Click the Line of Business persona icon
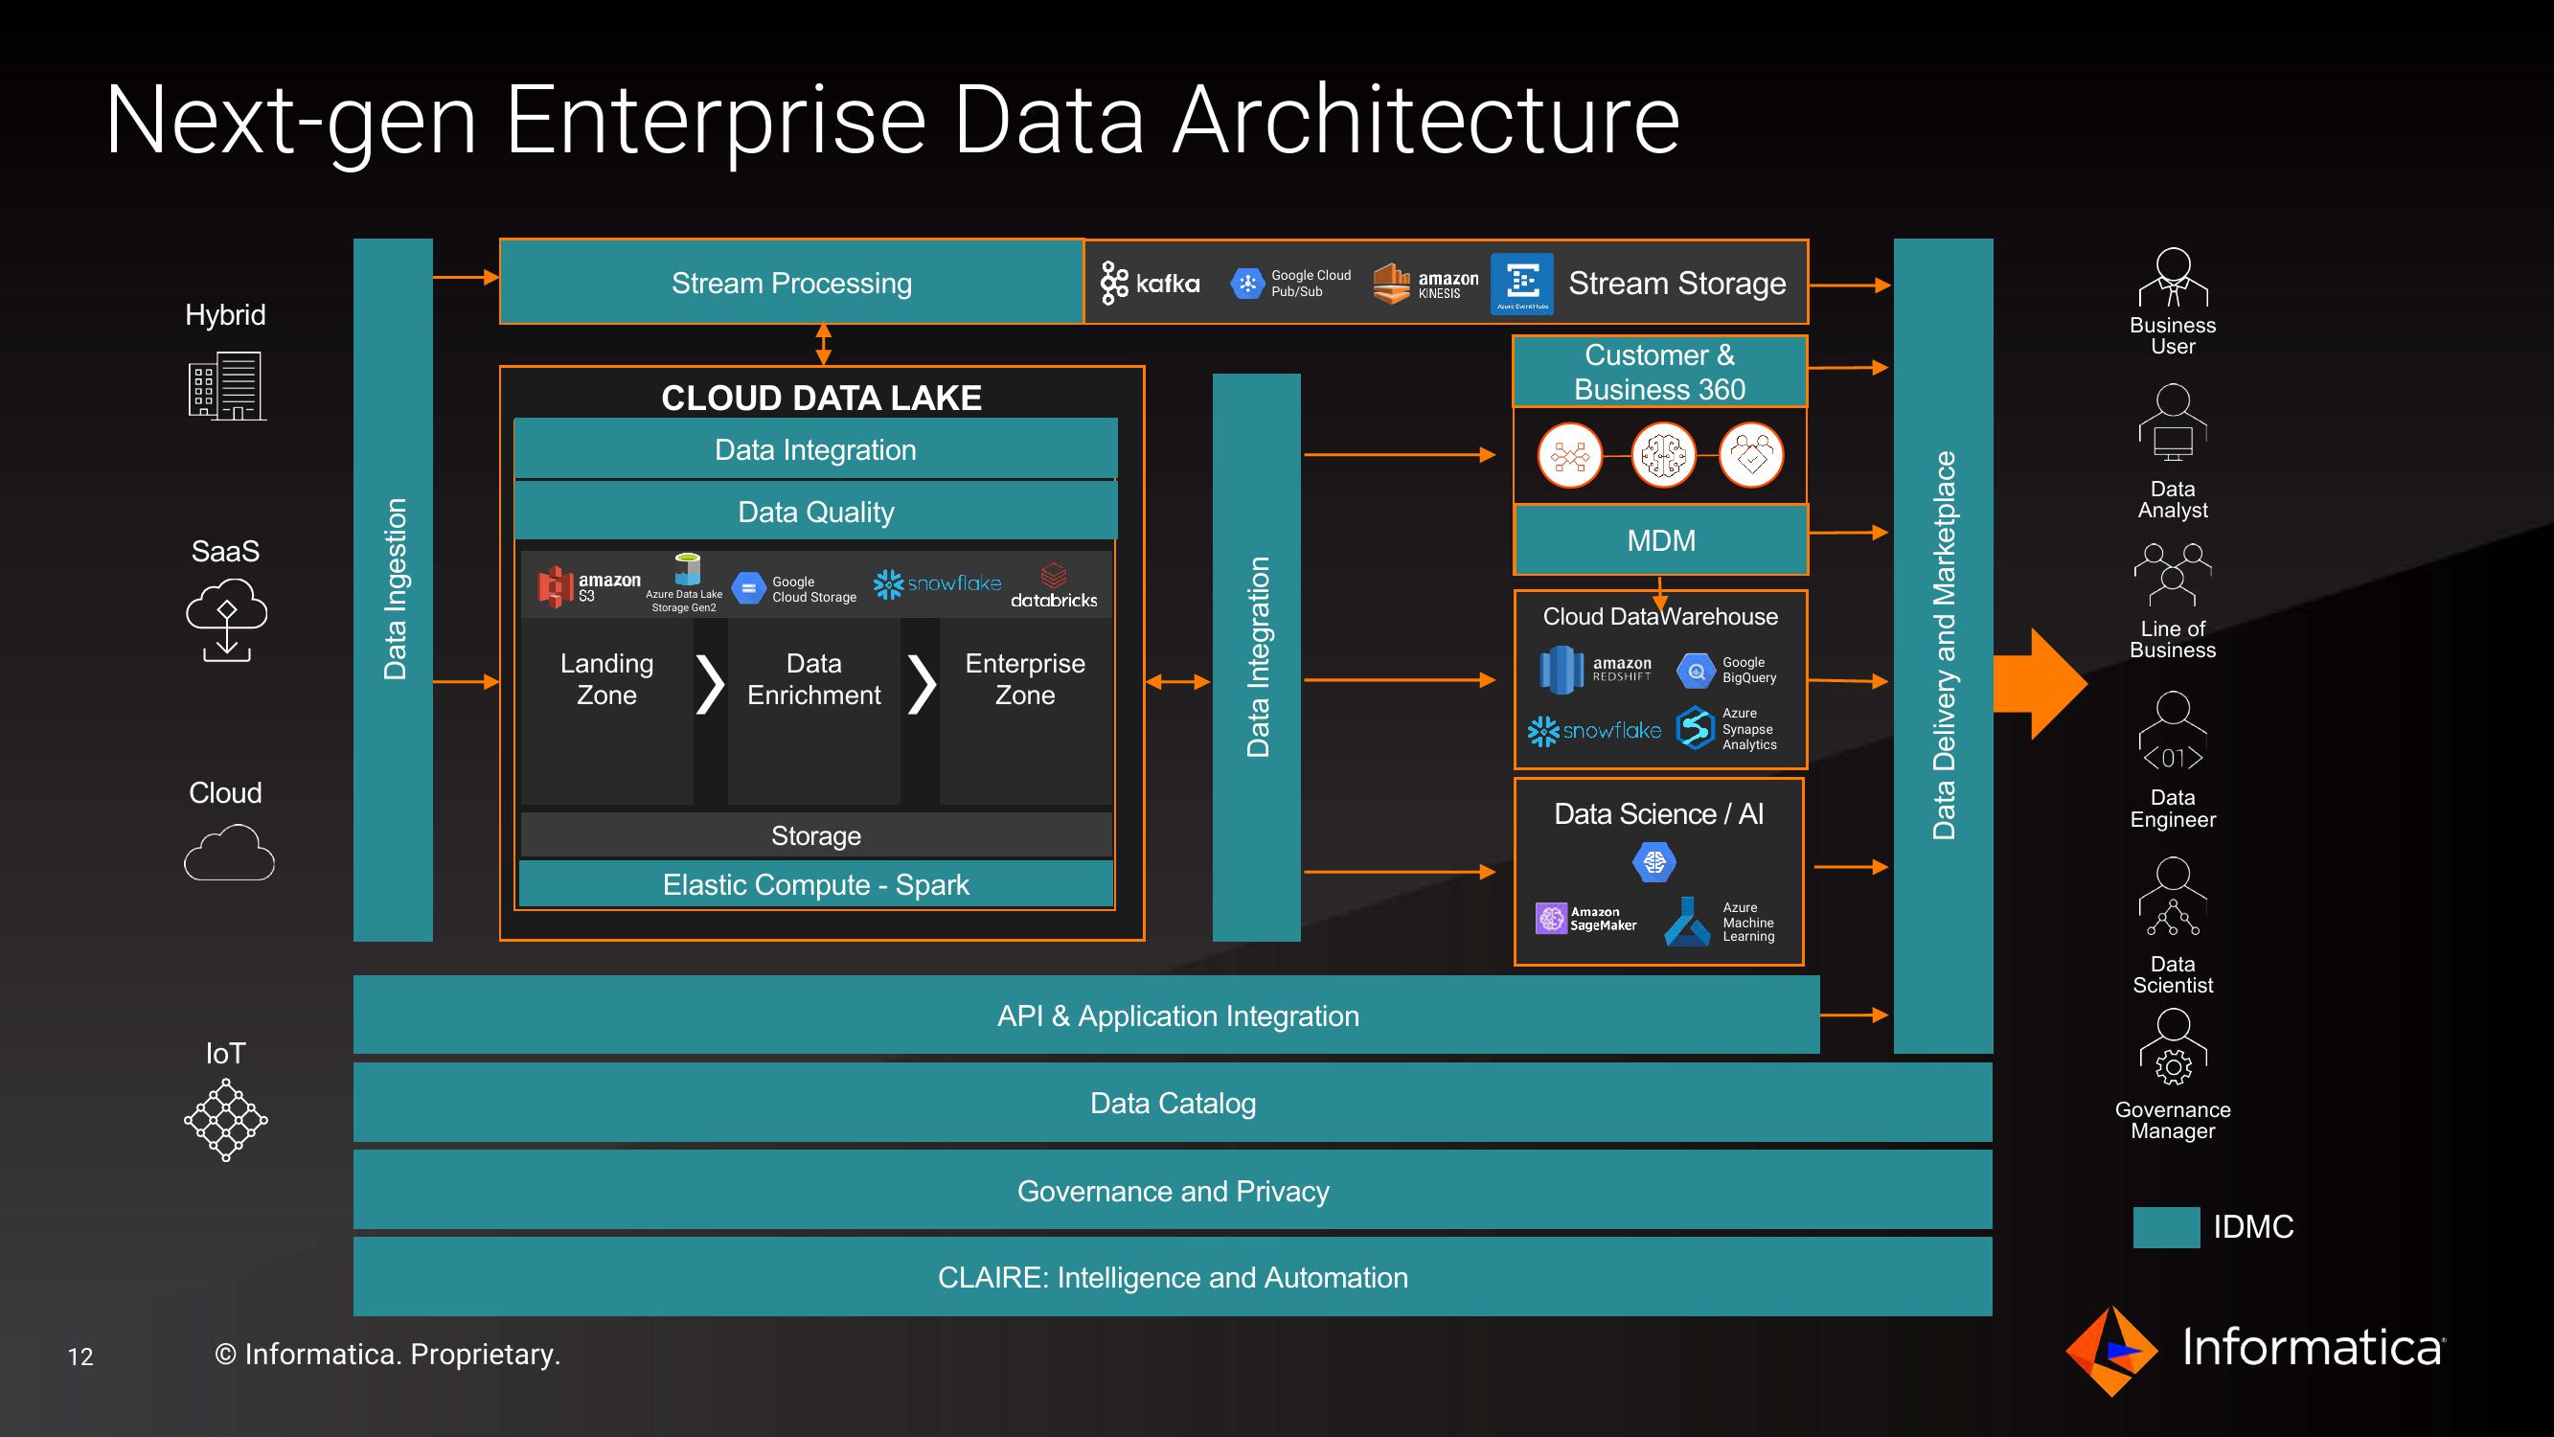This screenshot has width=2554, height=1437. (x=2174, y=574)
